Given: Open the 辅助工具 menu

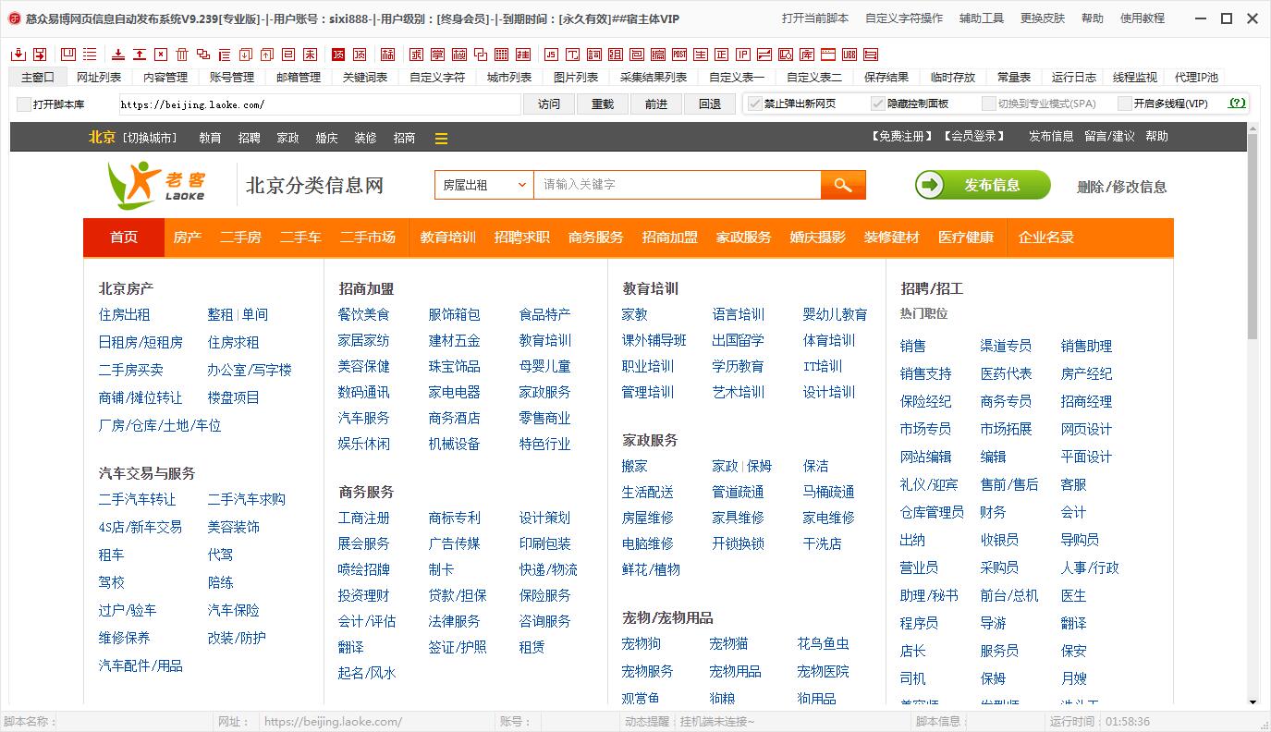Looking at the screenshot, I should 982,18.
